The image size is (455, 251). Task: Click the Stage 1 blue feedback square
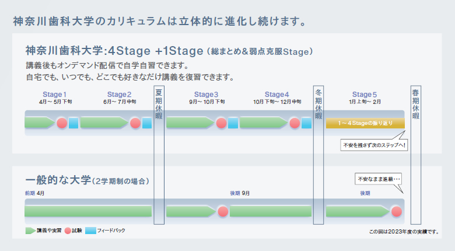click(73, 123)
